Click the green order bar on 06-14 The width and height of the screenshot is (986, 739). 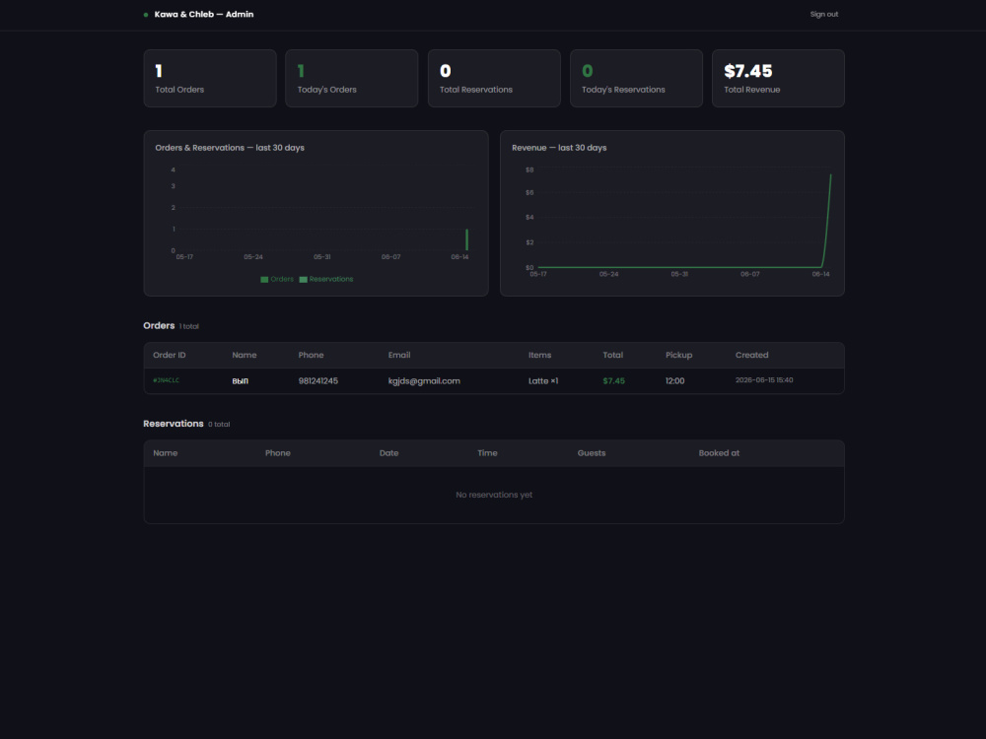point(466,239)
